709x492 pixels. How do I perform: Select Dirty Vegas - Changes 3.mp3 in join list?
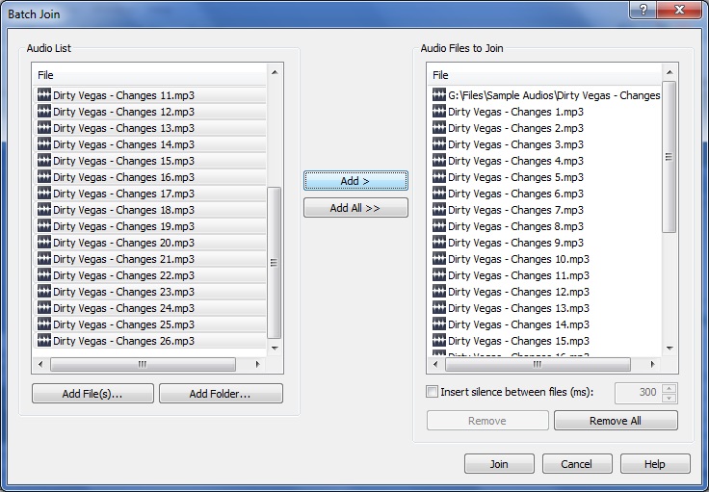coord(544,144)
